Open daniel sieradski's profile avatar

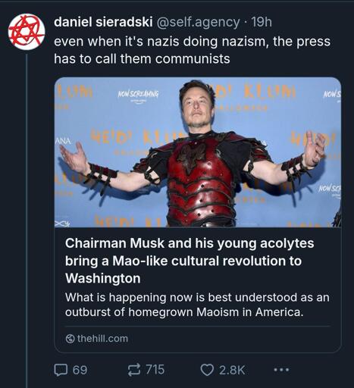pos(27,32)
